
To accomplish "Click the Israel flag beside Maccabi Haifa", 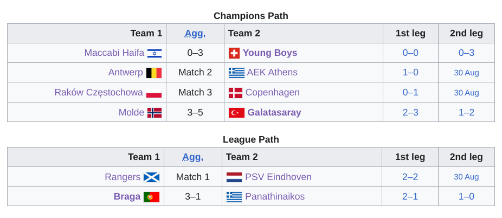I will [155, 53].
